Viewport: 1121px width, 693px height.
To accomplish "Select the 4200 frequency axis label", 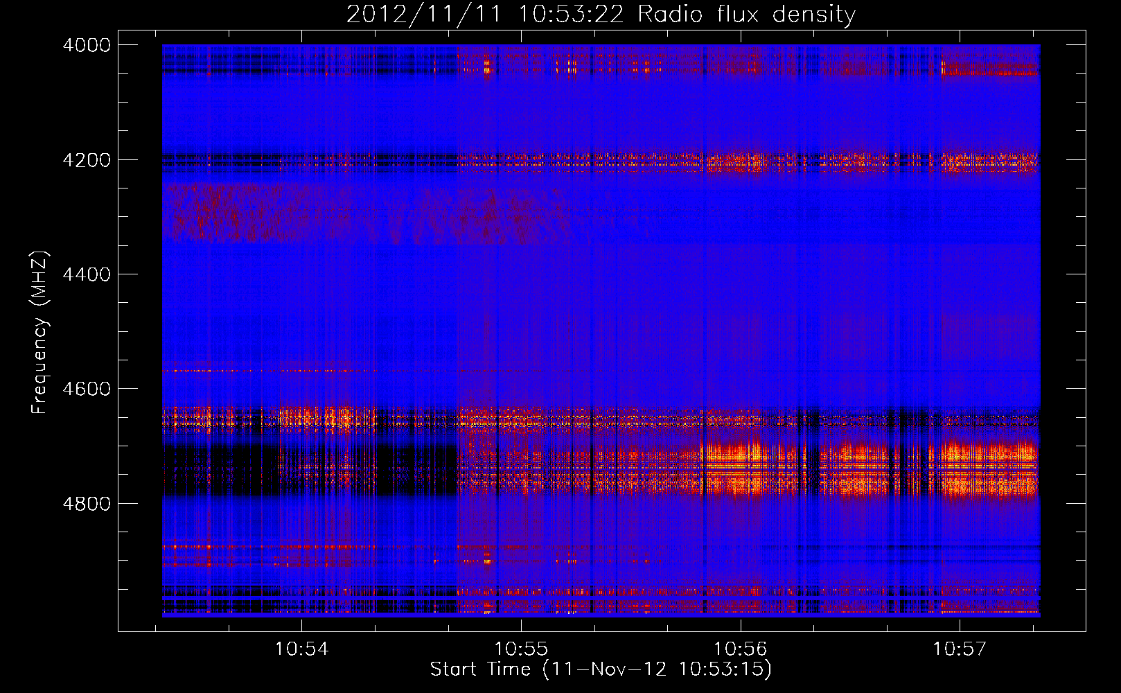I will pyautogui.click(x=87, y=160).
